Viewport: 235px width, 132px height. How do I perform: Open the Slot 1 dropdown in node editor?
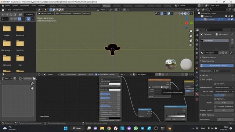pos(125,74)
